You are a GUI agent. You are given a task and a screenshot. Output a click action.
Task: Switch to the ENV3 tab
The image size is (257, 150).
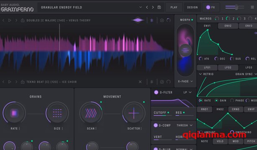(248, 26)
